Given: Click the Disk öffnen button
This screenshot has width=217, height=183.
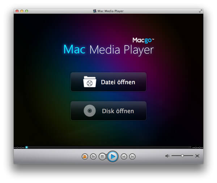Looking at the screenshot, I should pos(109,111).
